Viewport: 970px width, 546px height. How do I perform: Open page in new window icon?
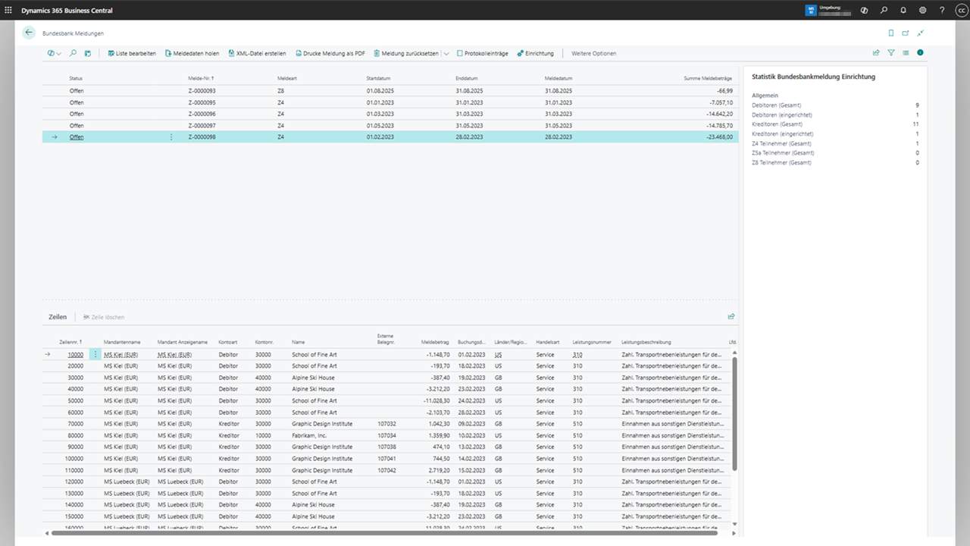[905, 33]
